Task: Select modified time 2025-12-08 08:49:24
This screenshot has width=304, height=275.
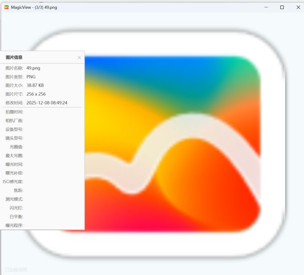Action: (x=47, y=103)
